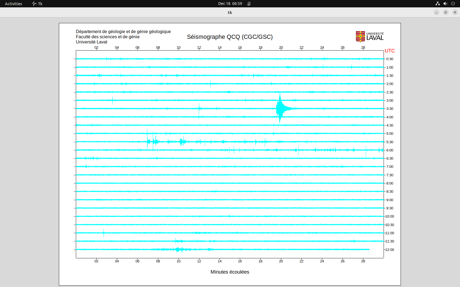
Task: Click the volume speaker icon
Action: [445, 4]
